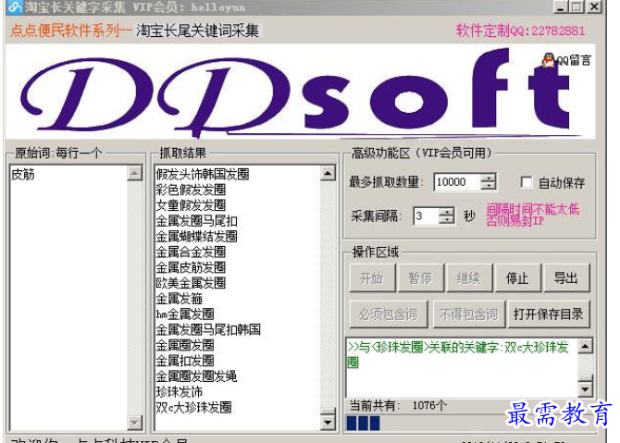Click the 暂停 button

pyautogui.click(x=420, y=278)
